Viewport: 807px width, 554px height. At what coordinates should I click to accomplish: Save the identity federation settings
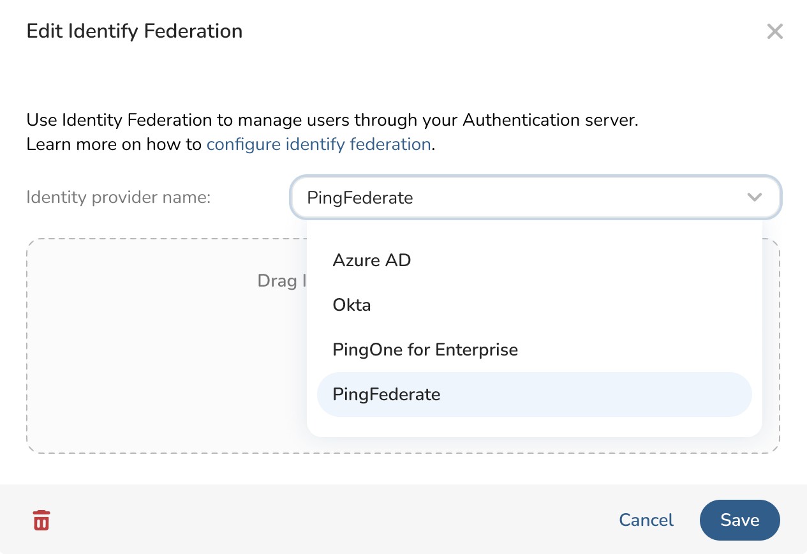(739, 520)
